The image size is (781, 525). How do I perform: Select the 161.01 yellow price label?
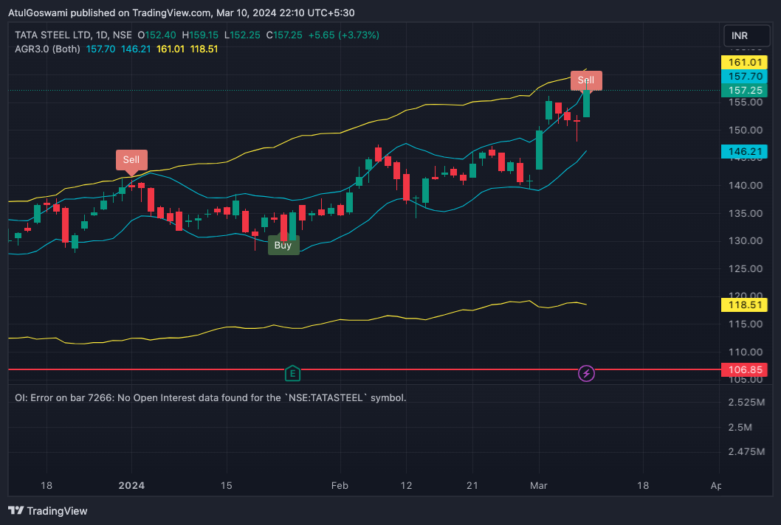tap(745, 62)
